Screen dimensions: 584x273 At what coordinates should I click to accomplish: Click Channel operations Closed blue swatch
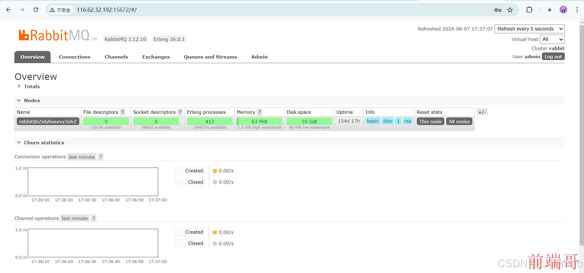click(215, 244)
